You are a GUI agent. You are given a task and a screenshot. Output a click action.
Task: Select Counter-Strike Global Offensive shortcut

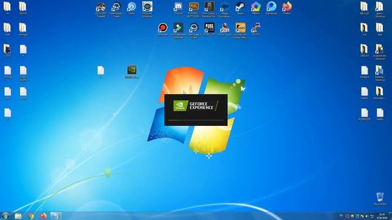click(x=240, y=31)
